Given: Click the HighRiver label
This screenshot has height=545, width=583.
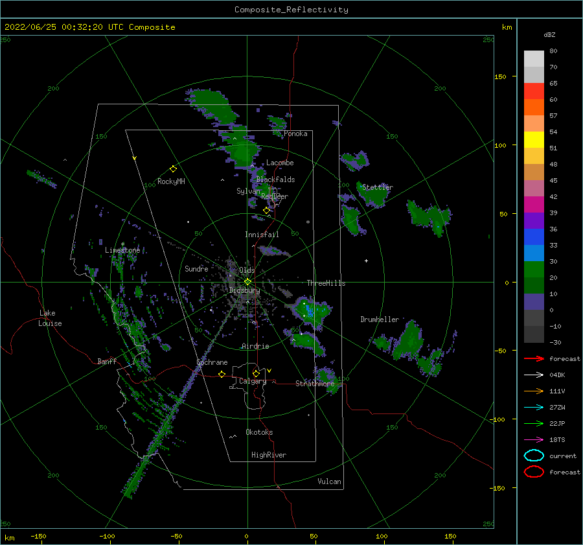Looking at the screenshot, I should click(x=269, y=455).
